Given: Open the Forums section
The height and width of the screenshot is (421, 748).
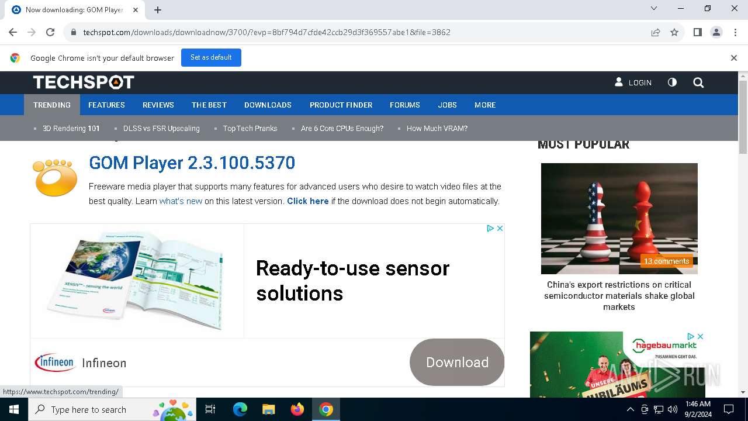Looking at the screenshot, I should point(405,105).
